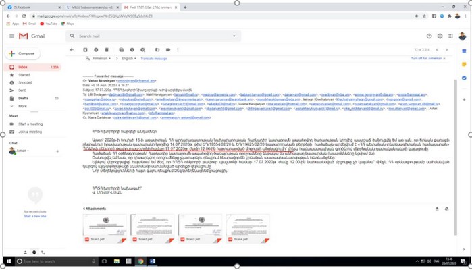The height and width of the screenshot is (270, 472).
Task: Start a new one chat link
Action: click(x=35, y=217)
